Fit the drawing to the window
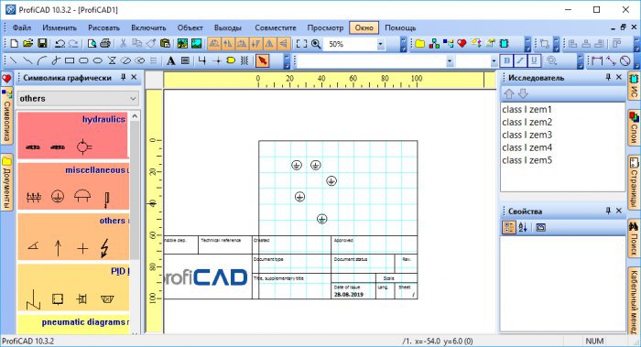Screen dimensions: 641x347 [301, 44]
